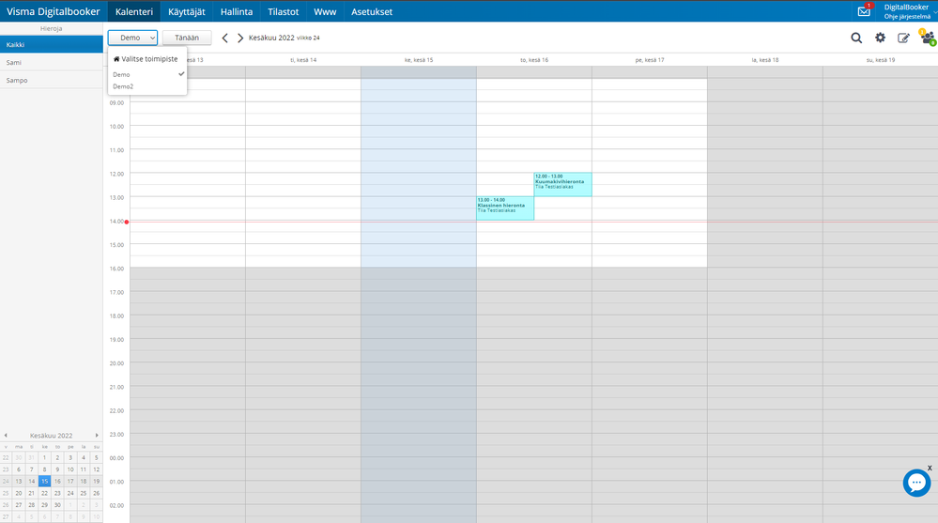Open the Www tab

(x=325, y=11)
